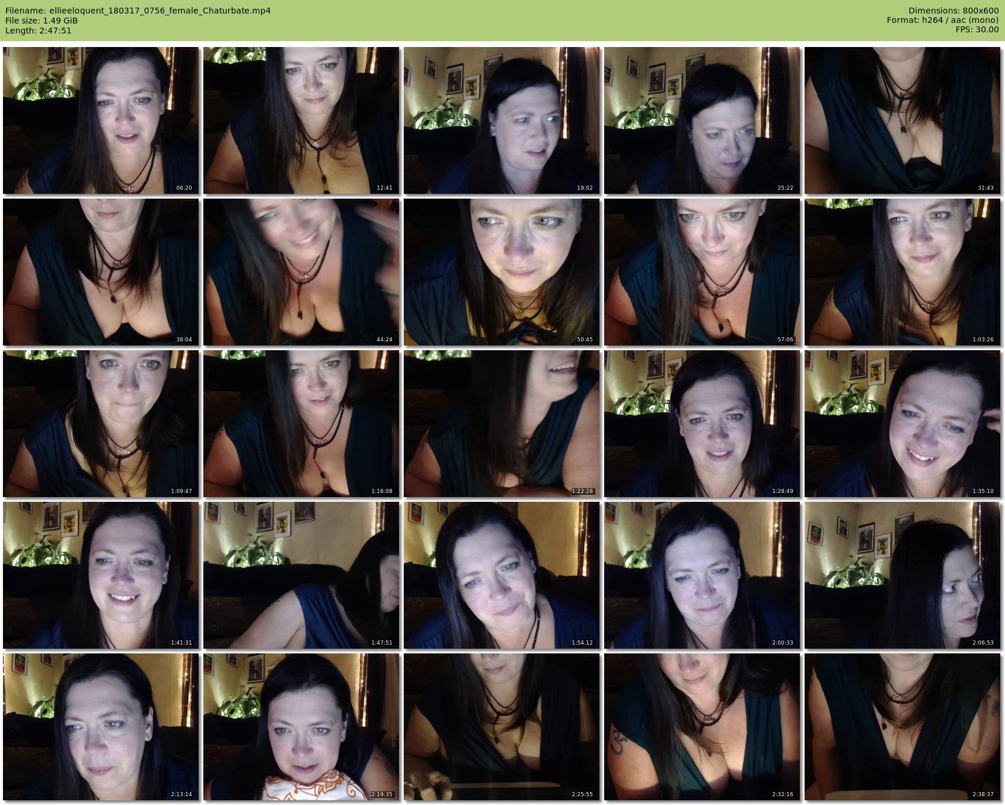Open the thumbnail marked 19:02

click(x=501, y=120)
